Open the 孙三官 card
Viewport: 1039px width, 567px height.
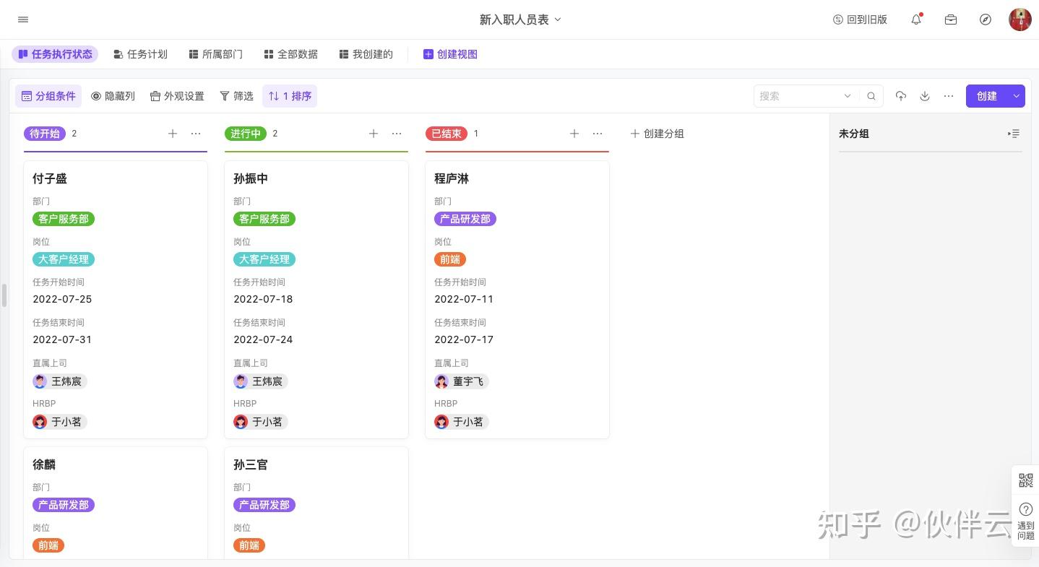(x=316, y=503)
